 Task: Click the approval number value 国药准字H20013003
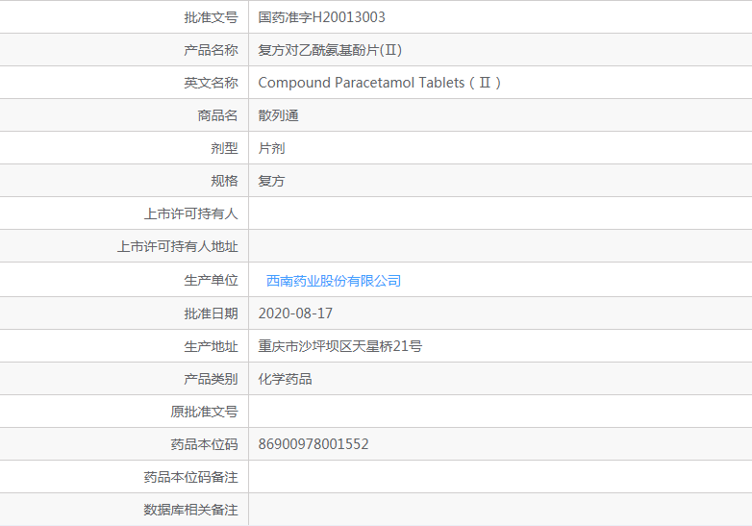(322, 17)
